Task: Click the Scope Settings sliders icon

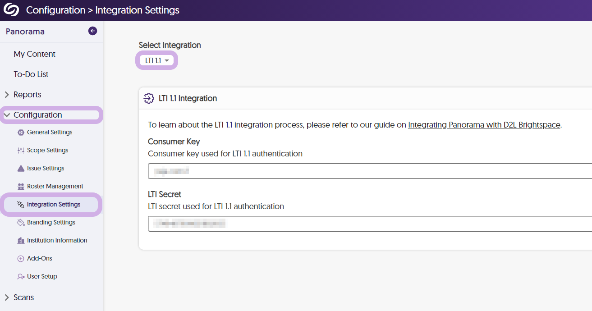Action: tap(21, 151)
